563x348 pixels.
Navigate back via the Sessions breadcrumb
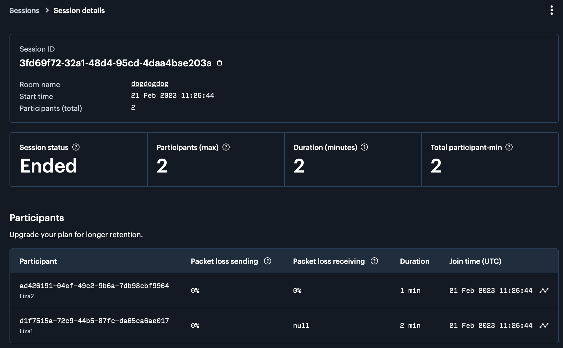click(24, 10)
